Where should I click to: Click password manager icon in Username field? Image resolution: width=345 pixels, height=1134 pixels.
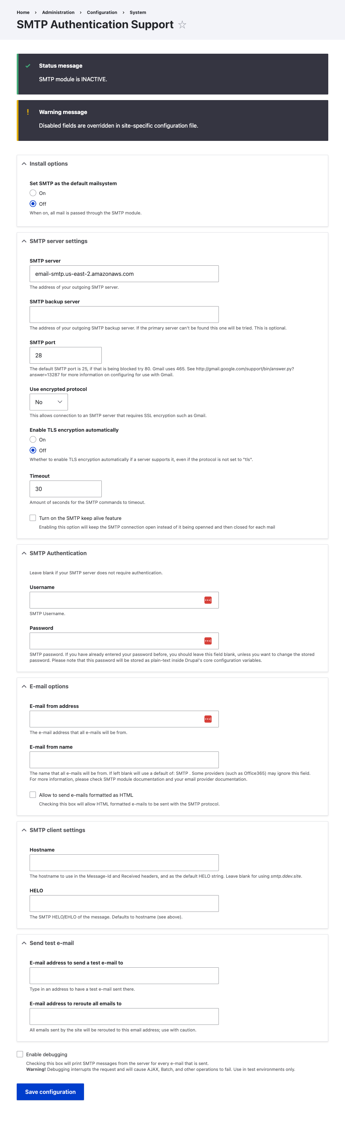tap(208, 600)
